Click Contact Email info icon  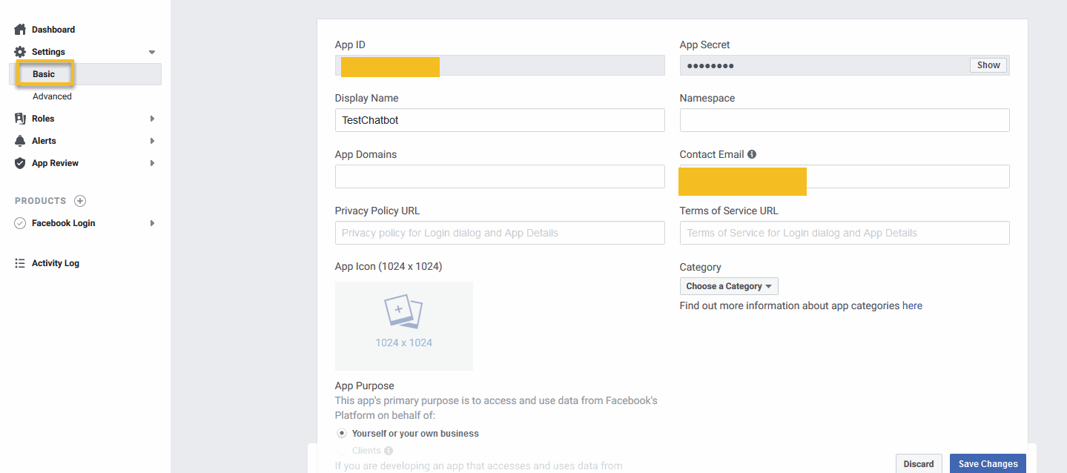tap(752, 154)
